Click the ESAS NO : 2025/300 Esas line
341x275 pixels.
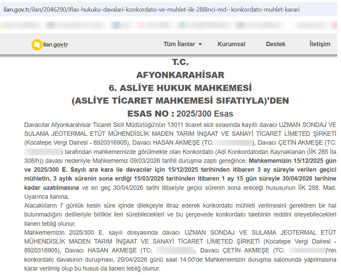(180, 114)
